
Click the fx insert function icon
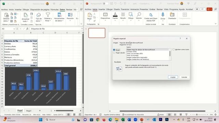tap(27, 29)
